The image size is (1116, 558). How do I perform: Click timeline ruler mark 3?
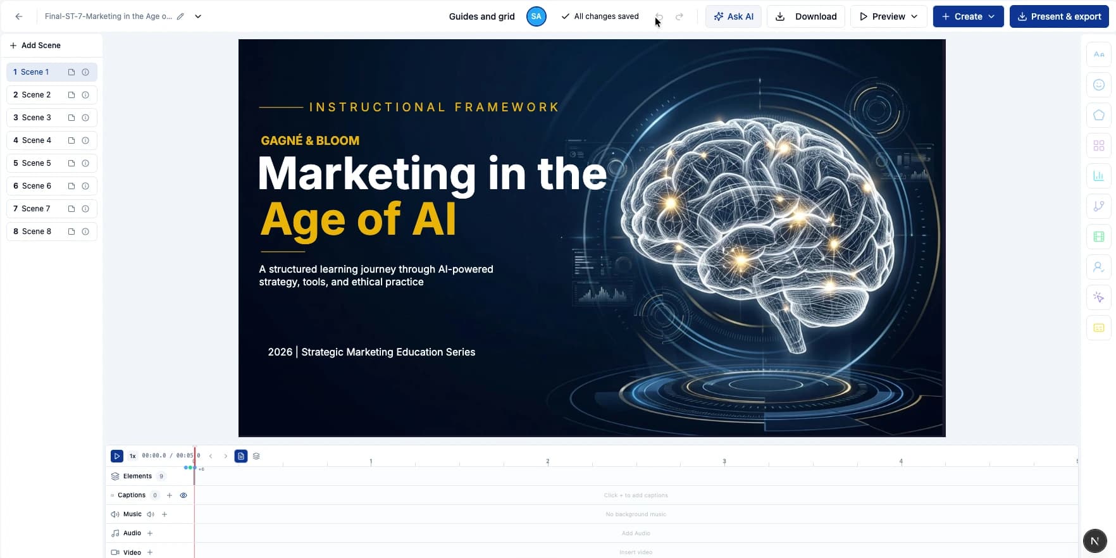pos(724,461)
